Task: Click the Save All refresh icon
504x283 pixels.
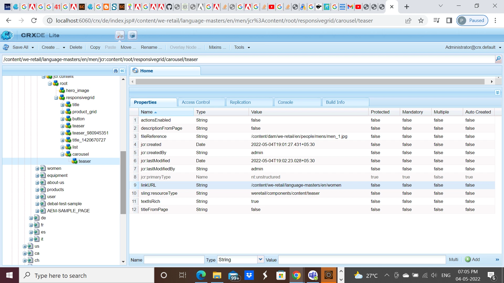Action: (6, 47)
